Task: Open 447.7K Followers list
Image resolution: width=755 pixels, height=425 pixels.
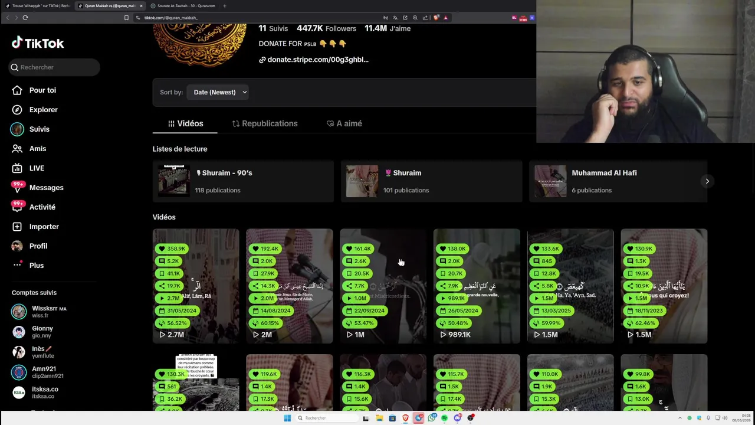Action: [x=326, y=28]
